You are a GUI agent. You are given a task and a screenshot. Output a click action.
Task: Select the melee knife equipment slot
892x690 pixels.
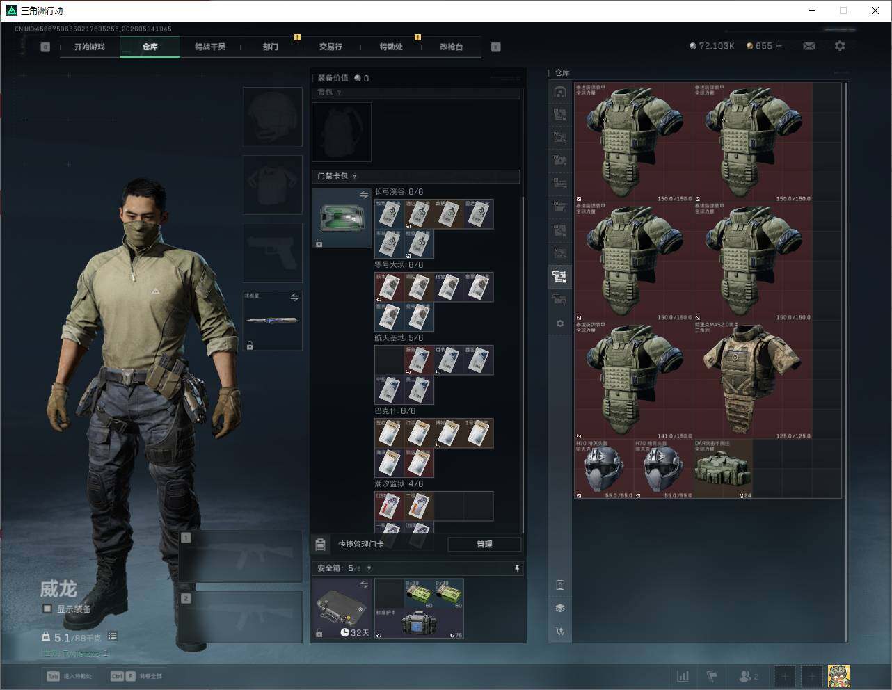coord(272,321)
